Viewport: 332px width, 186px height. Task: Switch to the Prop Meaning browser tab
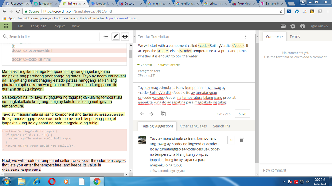click(x=244, y=4)
